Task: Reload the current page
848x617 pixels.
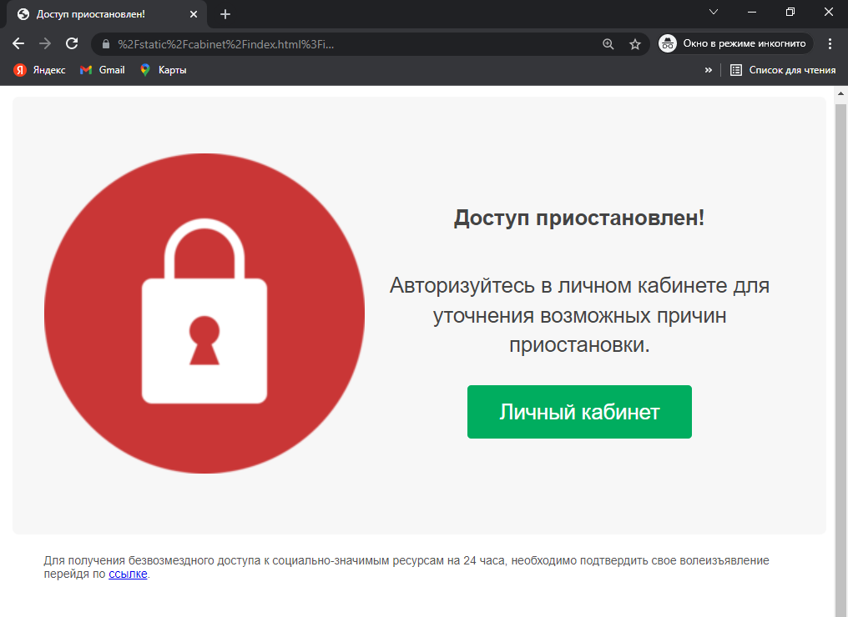Action: pyautogui.click(x=72, y=43)
